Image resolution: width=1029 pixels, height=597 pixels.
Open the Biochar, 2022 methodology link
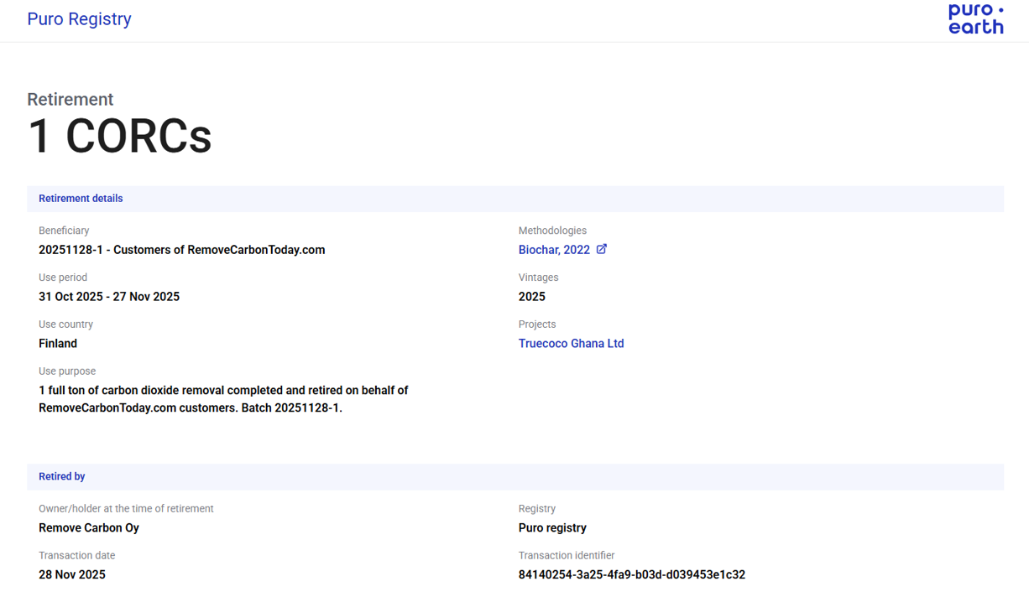point(554,250)
